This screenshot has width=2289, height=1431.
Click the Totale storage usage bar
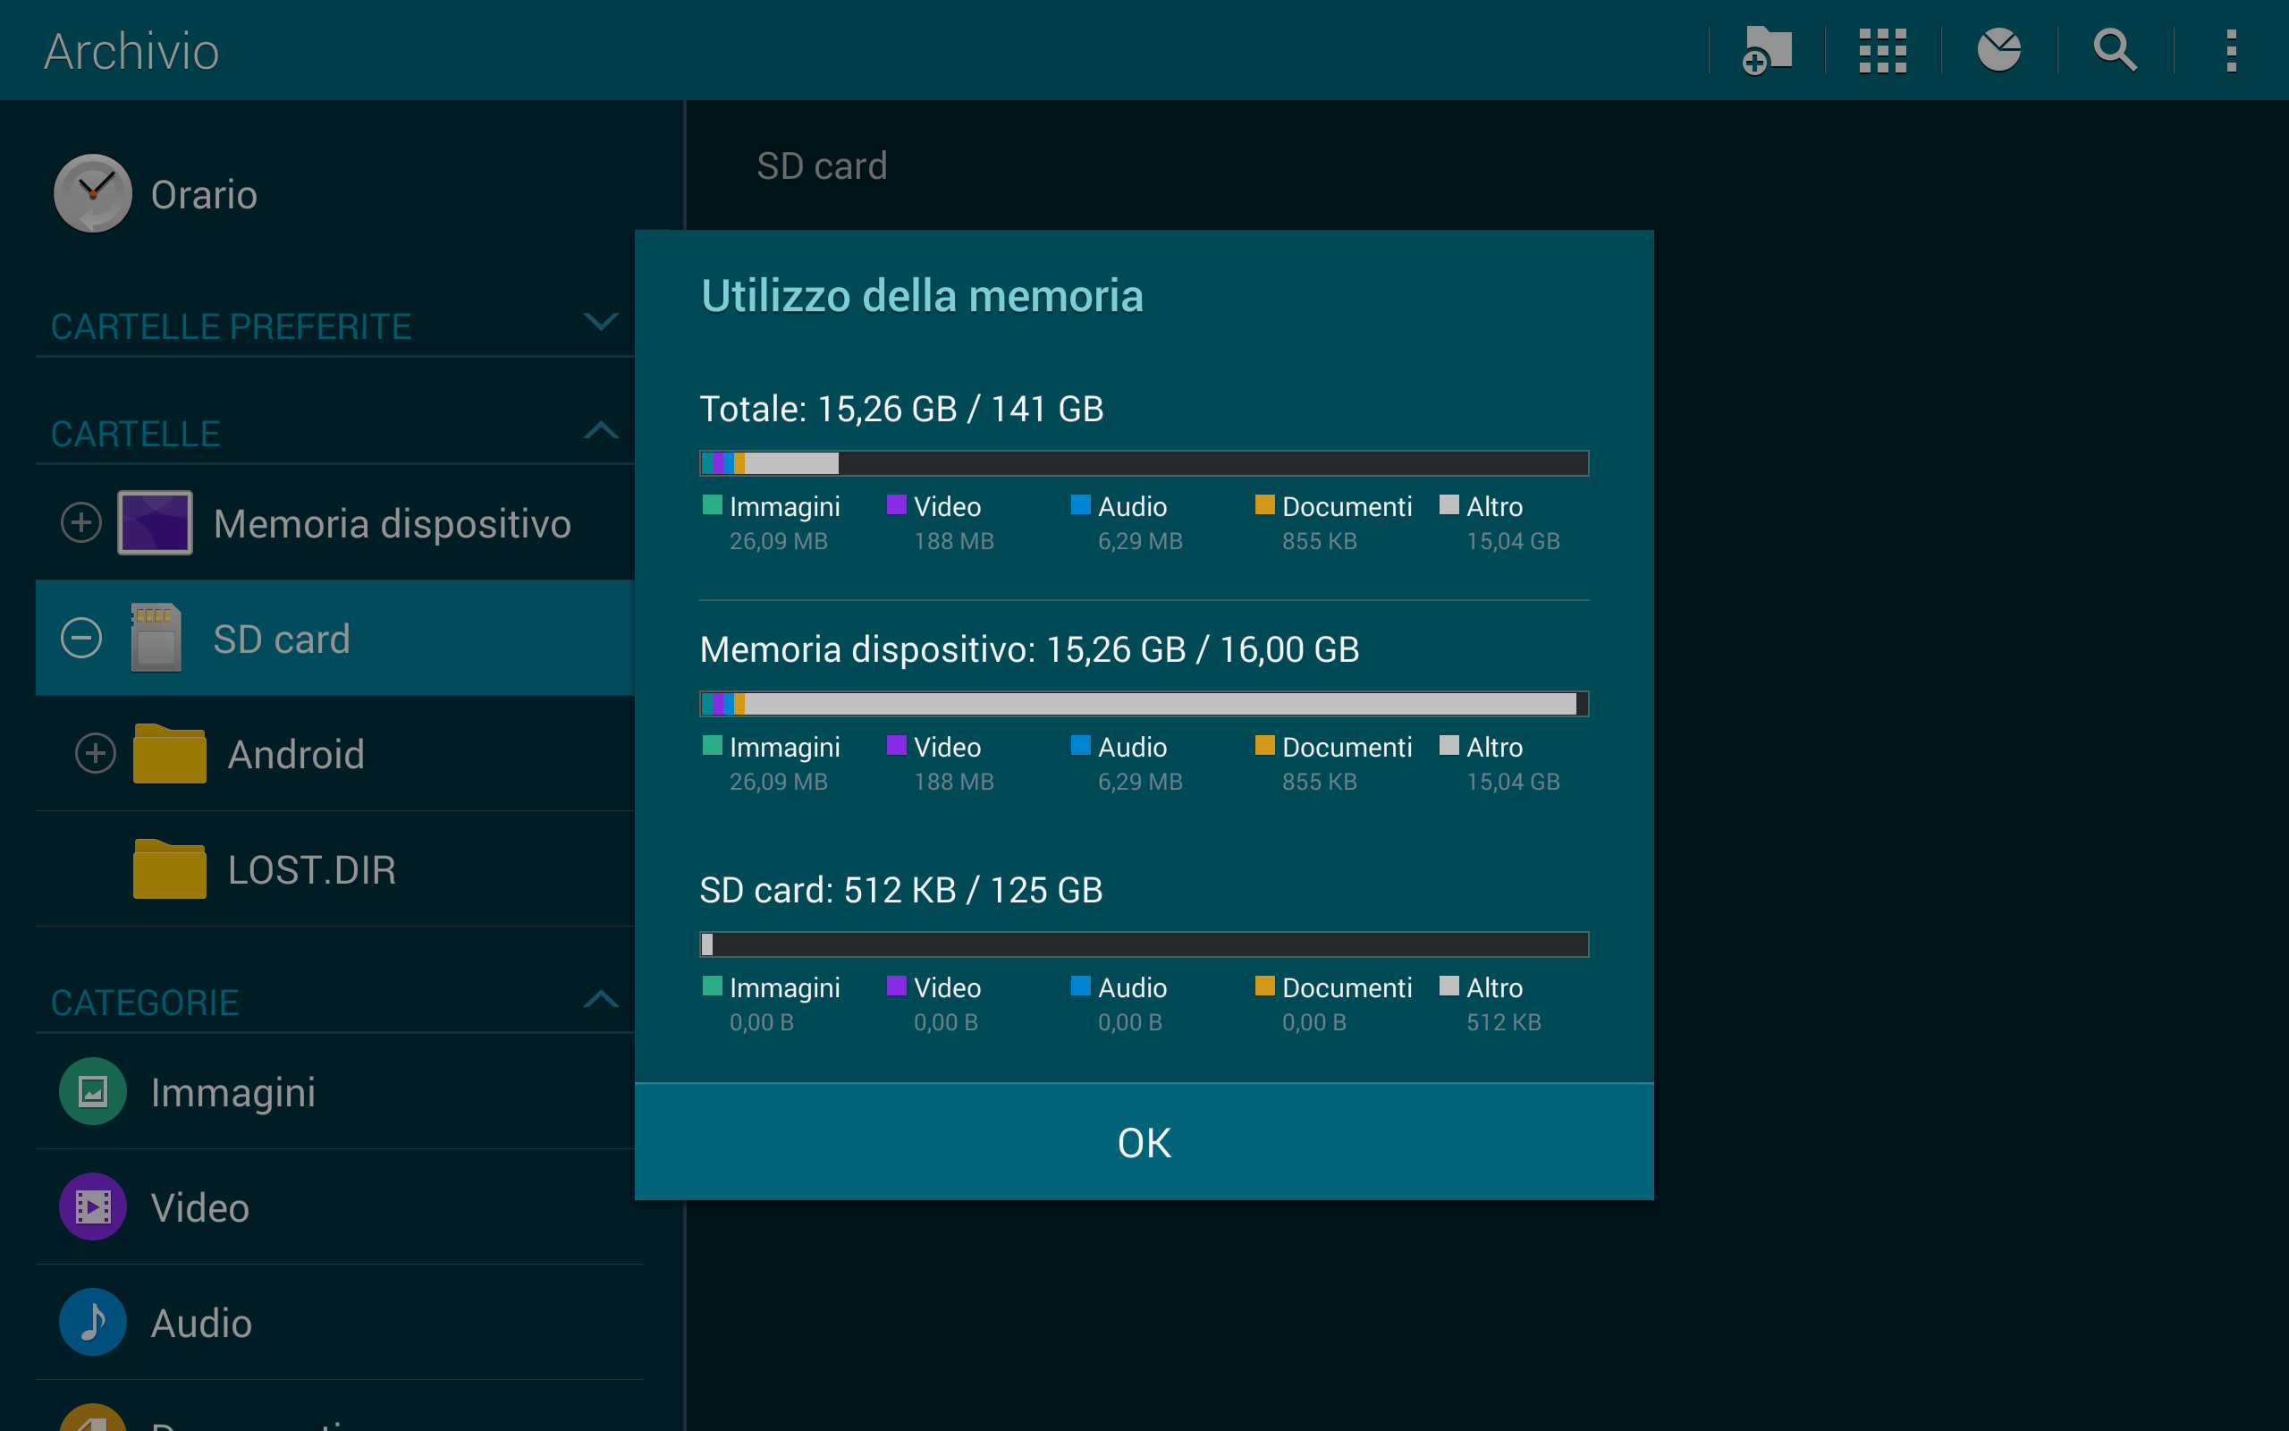1144,462
